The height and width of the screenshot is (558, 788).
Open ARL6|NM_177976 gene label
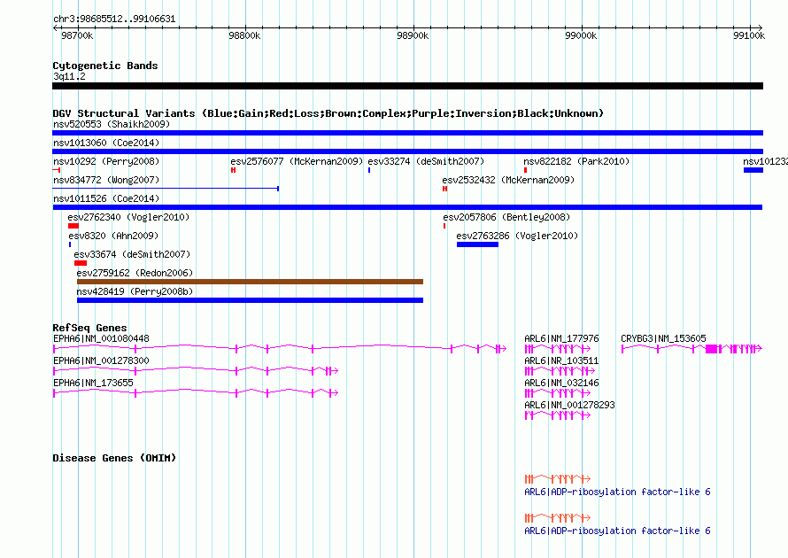(561, 339)
